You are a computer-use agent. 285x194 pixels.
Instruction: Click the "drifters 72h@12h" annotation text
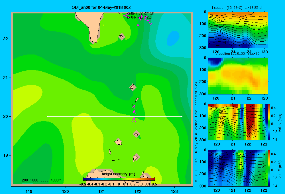[141, 13]
